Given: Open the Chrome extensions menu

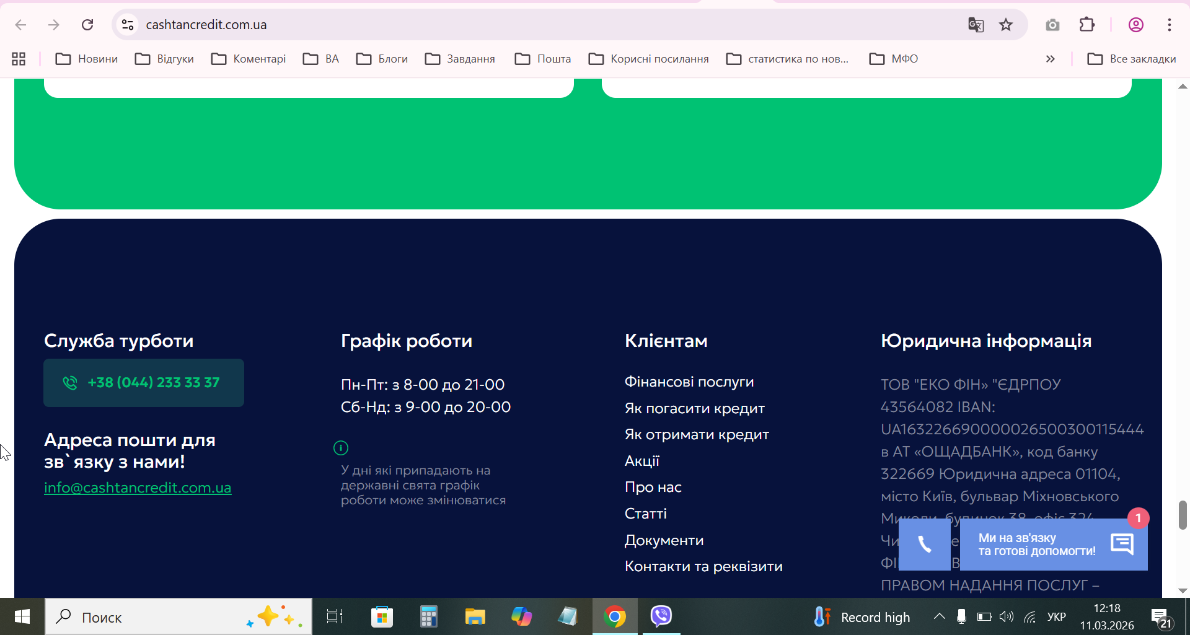Looking at the screenshot, I should (x=1087, y=25).
